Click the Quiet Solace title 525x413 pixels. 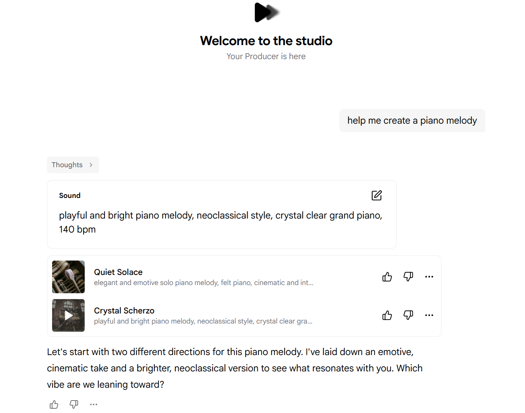[x=118, y=272]
